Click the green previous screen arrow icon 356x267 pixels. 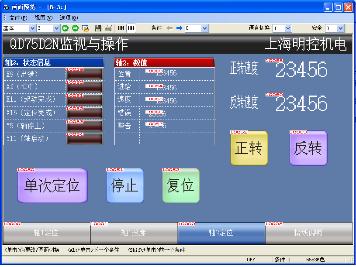(66, 28)
